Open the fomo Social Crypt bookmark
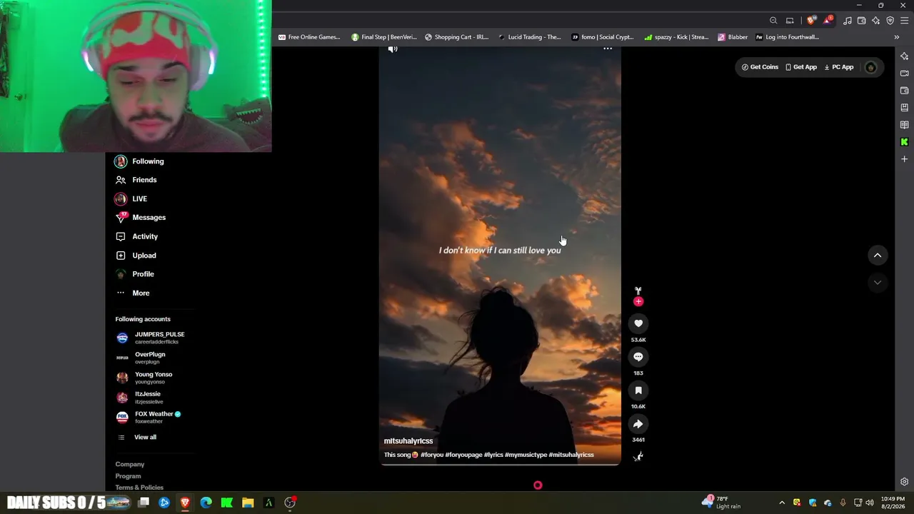Image resolution: width=914 pixels, height=514 pixels. [603, 37]
